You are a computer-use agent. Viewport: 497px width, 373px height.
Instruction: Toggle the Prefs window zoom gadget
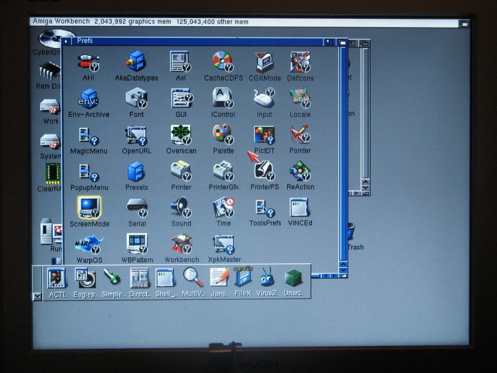click(x=330, y=42)
